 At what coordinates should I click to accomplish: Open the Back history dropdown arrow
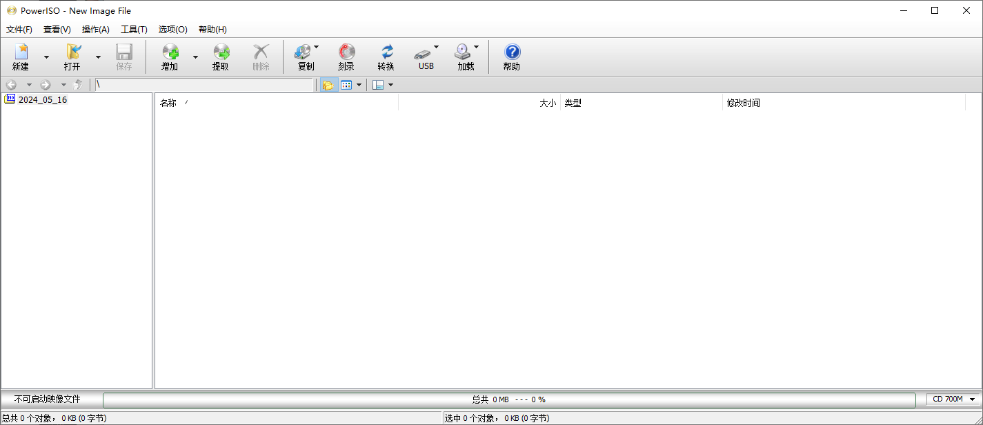click(x=29, y=85)
